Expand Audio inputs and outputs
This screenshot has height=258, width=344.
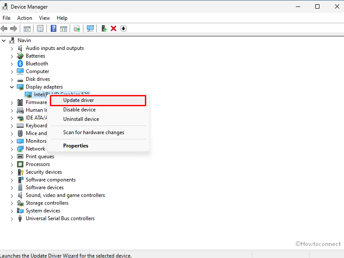(12, 49)
